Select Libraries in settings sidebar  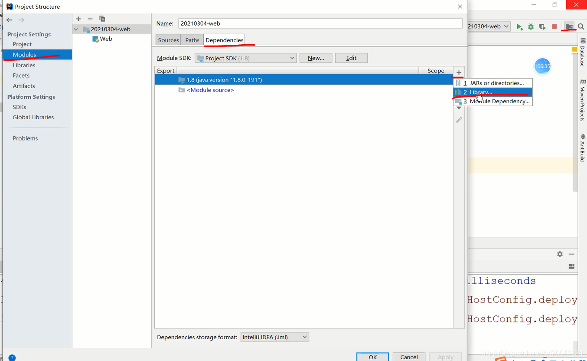click(24, 65)
